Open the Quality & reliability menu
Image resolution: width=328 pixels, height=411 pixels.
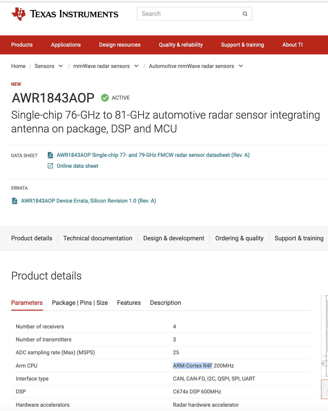[x=181, y=45]
